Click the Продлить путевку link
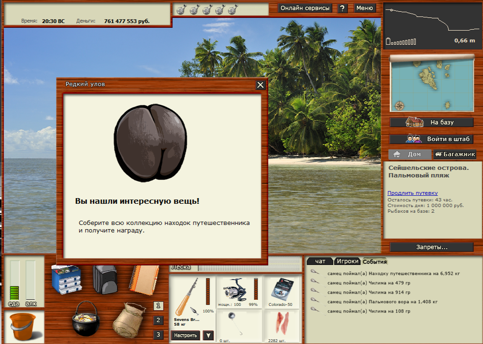The image size is (483, 344). [412, 193]
